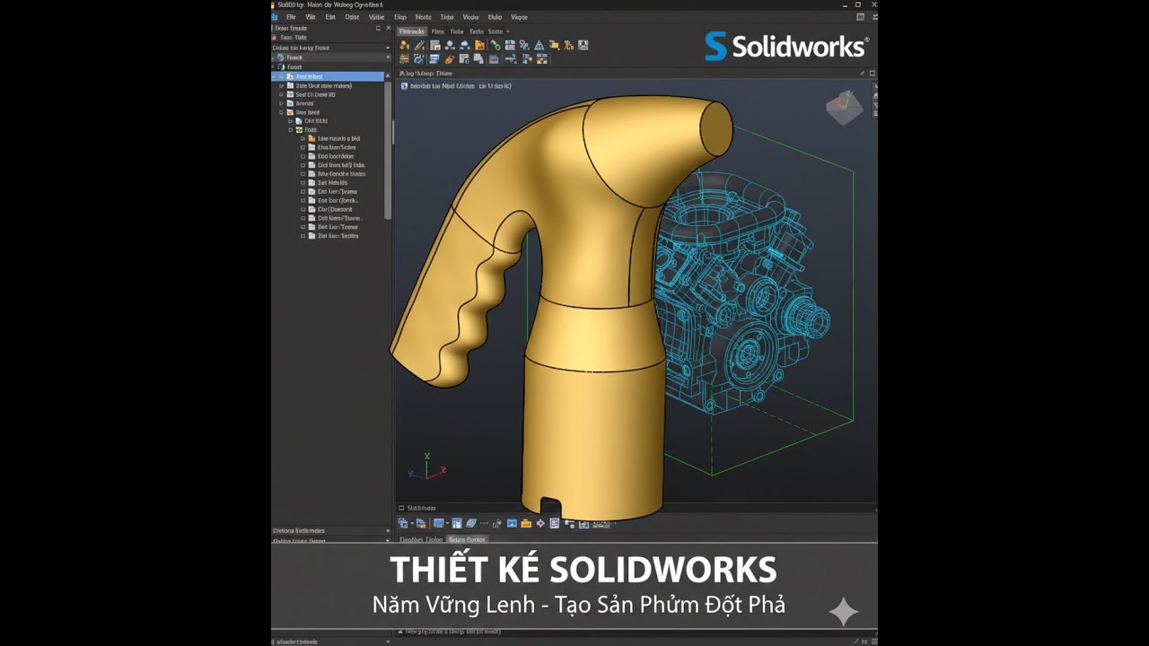Click the blue grid table icon
Viewport: 1149px width, 646px height.
click(x=510, y=45)
